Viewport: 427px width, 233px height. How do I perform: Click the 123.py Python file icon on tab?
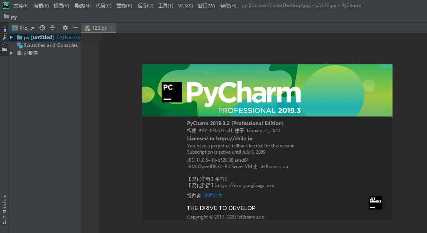[x=88, y=28]
